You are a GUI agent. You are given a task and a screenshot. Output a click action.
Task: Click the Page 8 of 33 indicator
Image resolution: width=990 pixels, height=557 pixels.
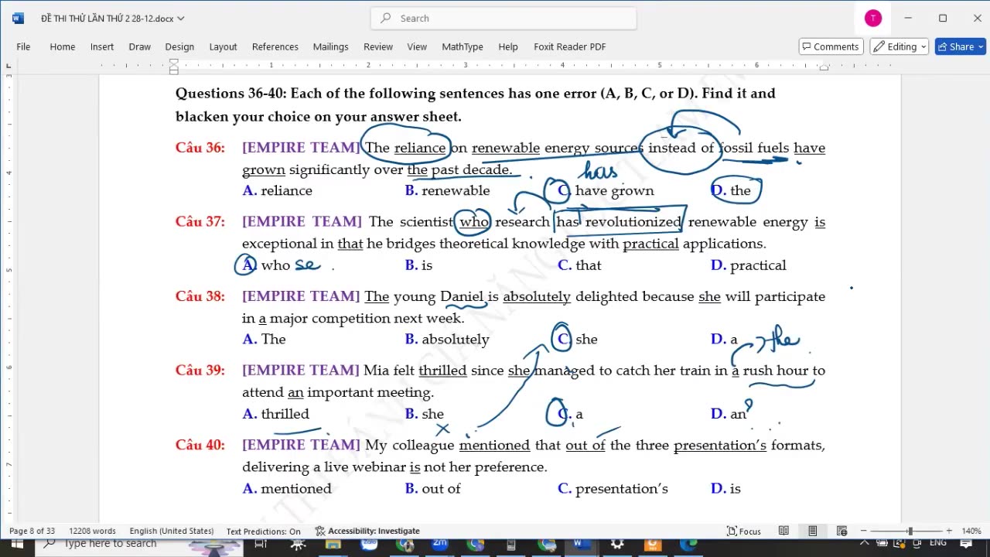pos(32,531)
